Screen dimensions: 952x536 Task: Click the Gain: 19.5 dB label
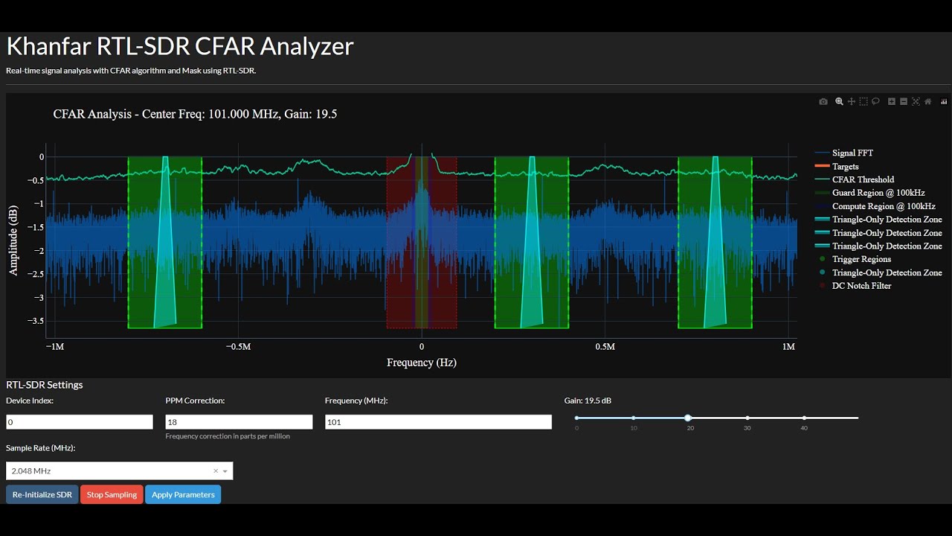(588, 401)
